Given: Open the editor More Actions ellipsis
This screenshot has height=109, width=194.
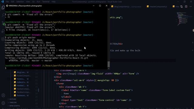Looking at the screenshot, I should [x=191, y=6].
